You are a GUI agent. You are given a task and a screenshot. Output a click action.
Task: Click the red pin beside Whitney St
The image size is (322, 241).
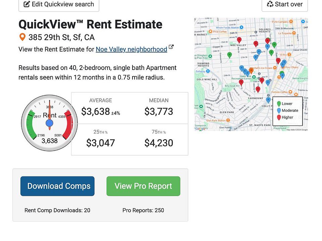click(x=258, y=89)
